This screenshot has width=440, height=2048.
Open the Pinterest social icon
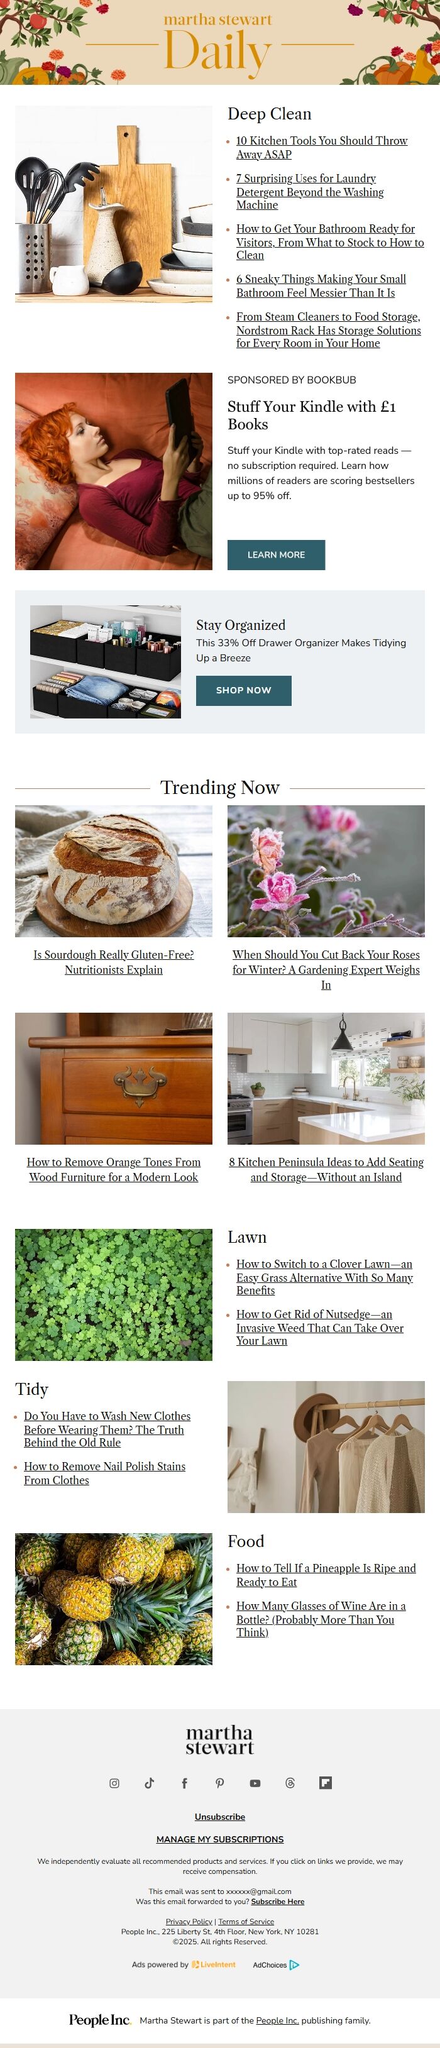(x=219, y=1783)
